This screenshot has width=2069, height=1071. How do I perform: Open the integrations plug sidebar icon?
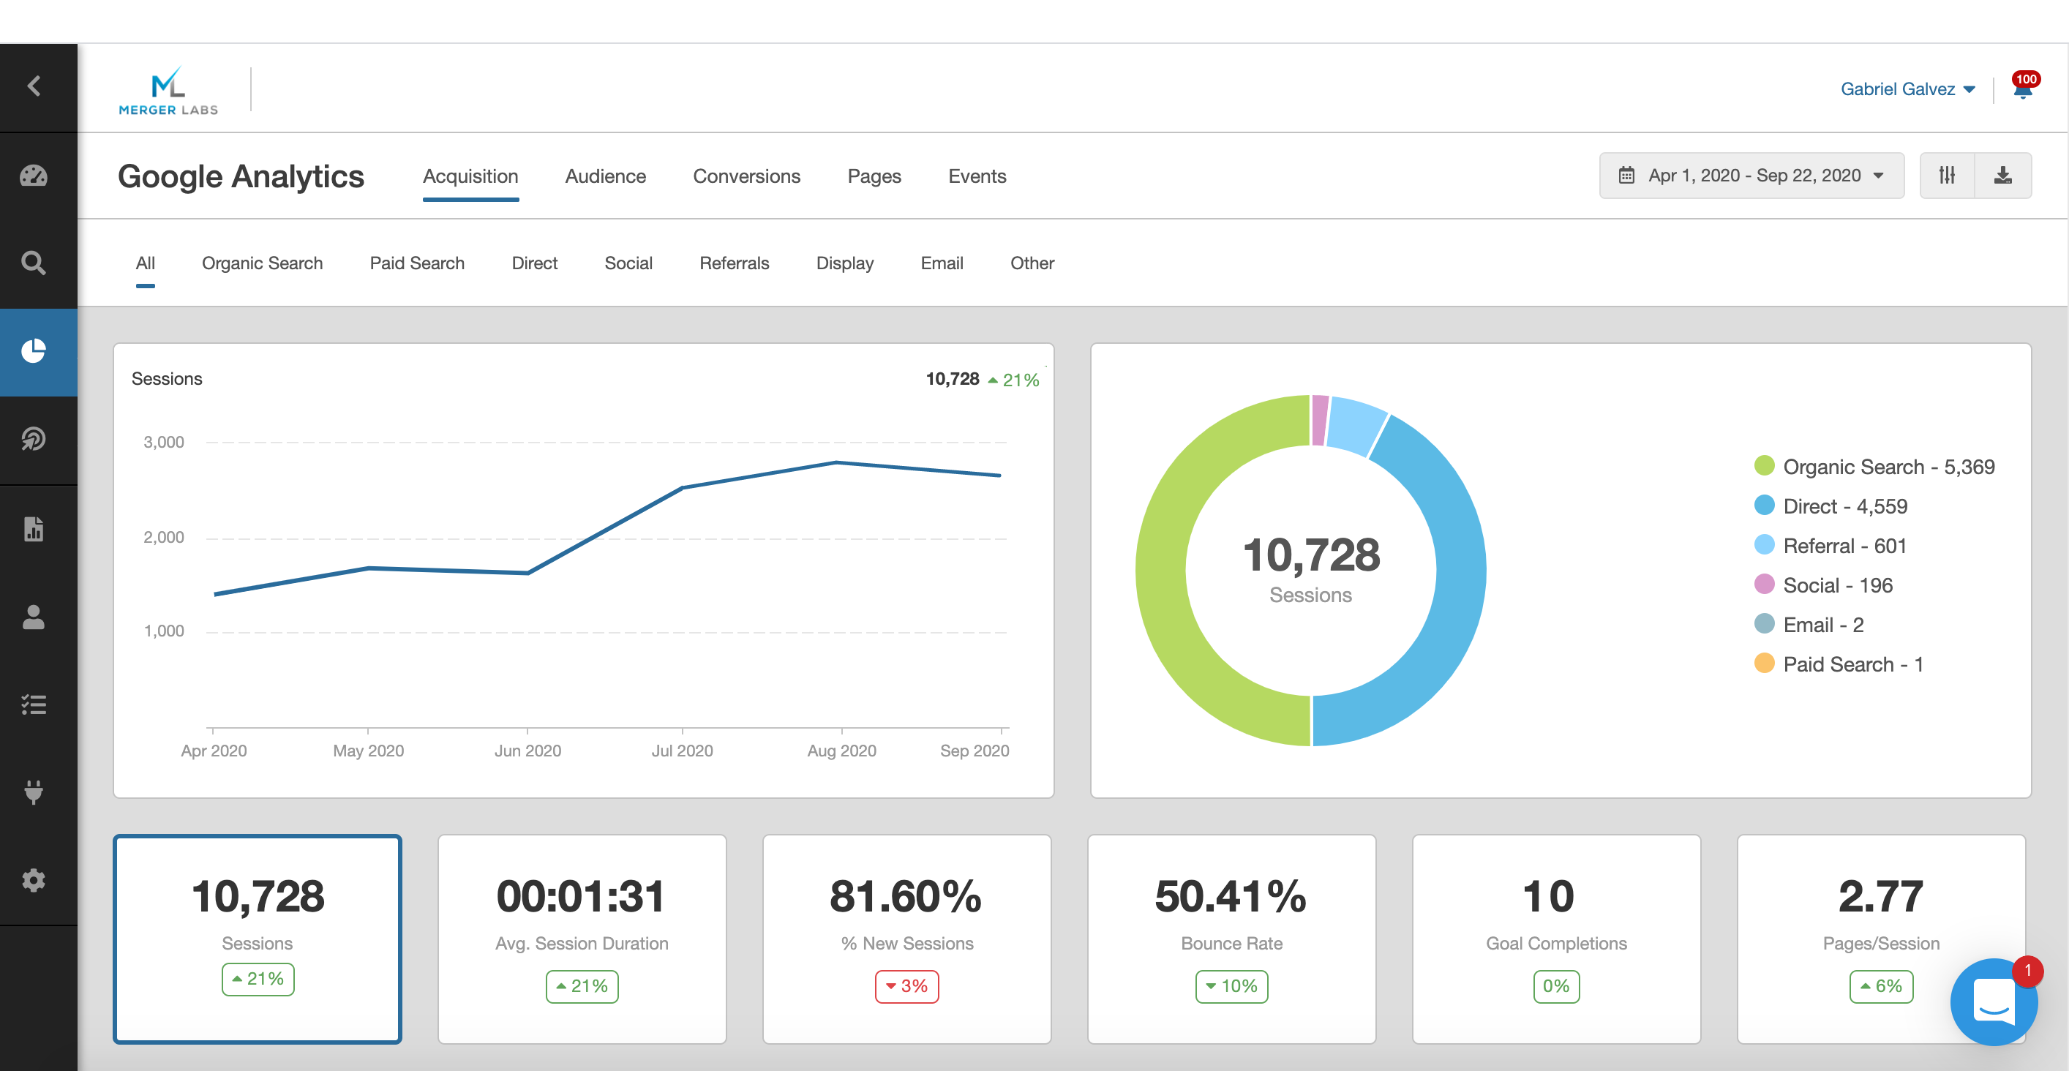pos(34,792)
